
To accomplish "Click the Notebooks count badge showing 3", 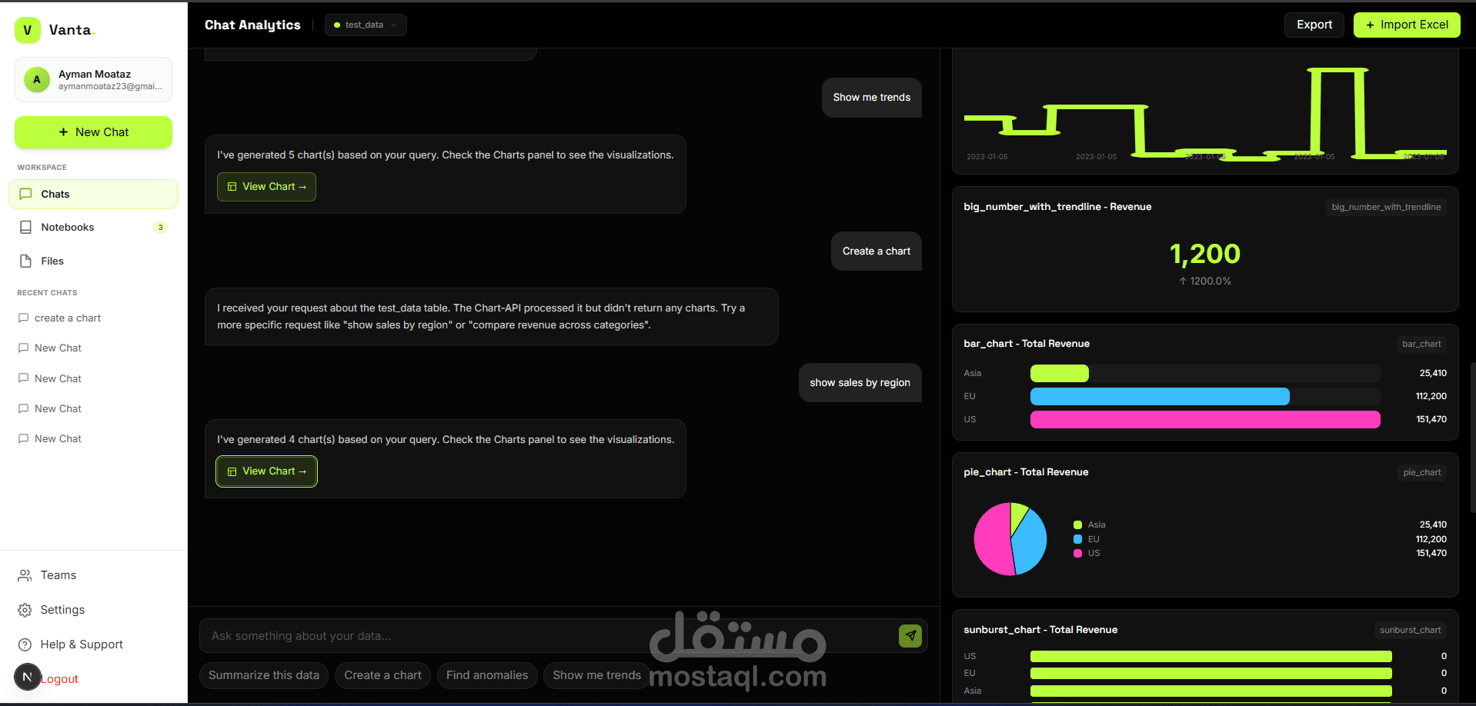I will (160, 227).
